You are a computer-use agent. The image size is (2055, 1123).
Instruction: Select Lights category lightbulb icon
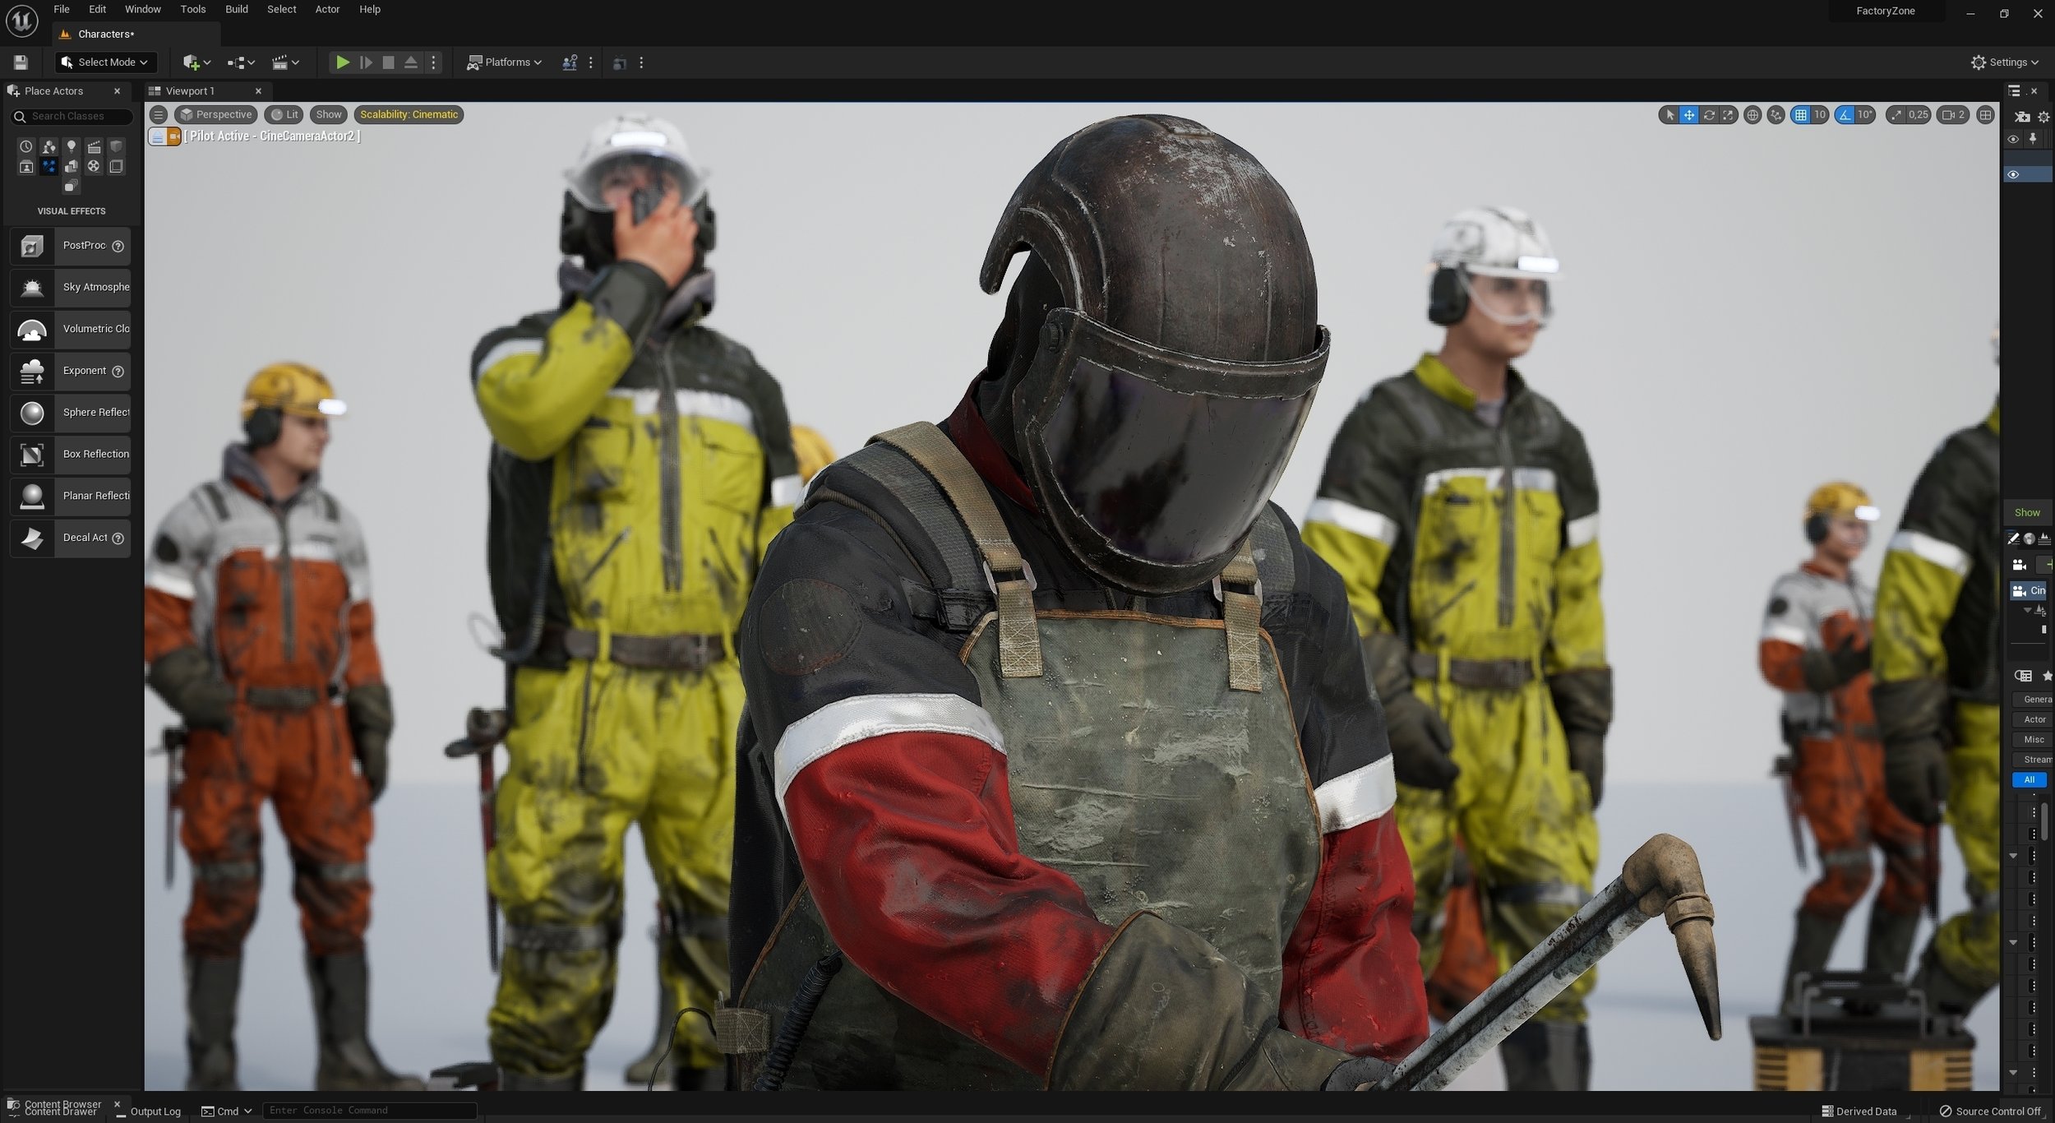tap(72, 146)
